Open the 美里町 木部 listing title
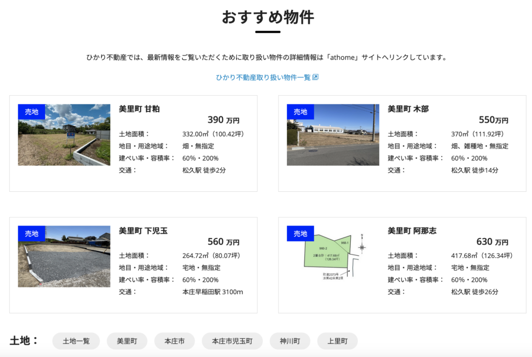The height and width of the screenshot is (357, 532). [x=408, y=109]
